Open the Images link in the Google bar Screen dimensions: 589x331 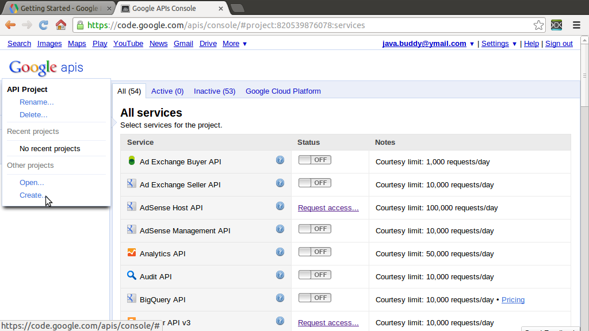click(49, 44)
